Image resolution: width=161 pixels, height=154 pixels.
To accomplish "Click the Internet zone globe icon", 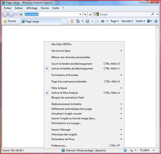I will point(63,150).
